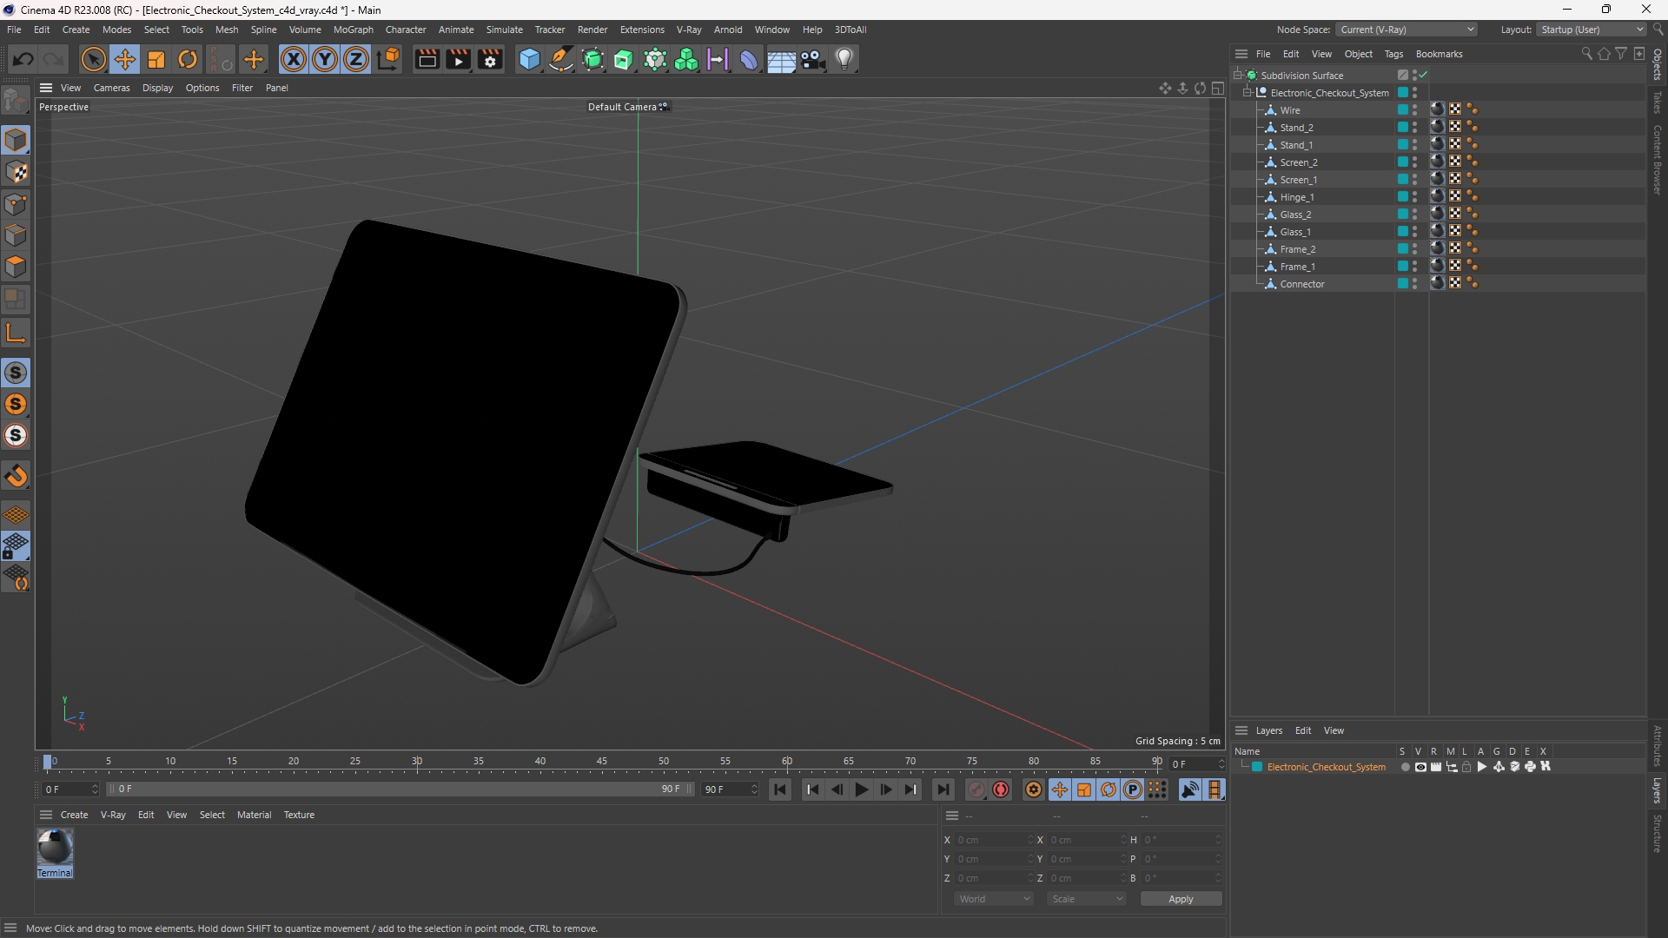This screenshot has height=938, width=1668.
Task: Go to end of animation
Action: (x=943, y=789)
